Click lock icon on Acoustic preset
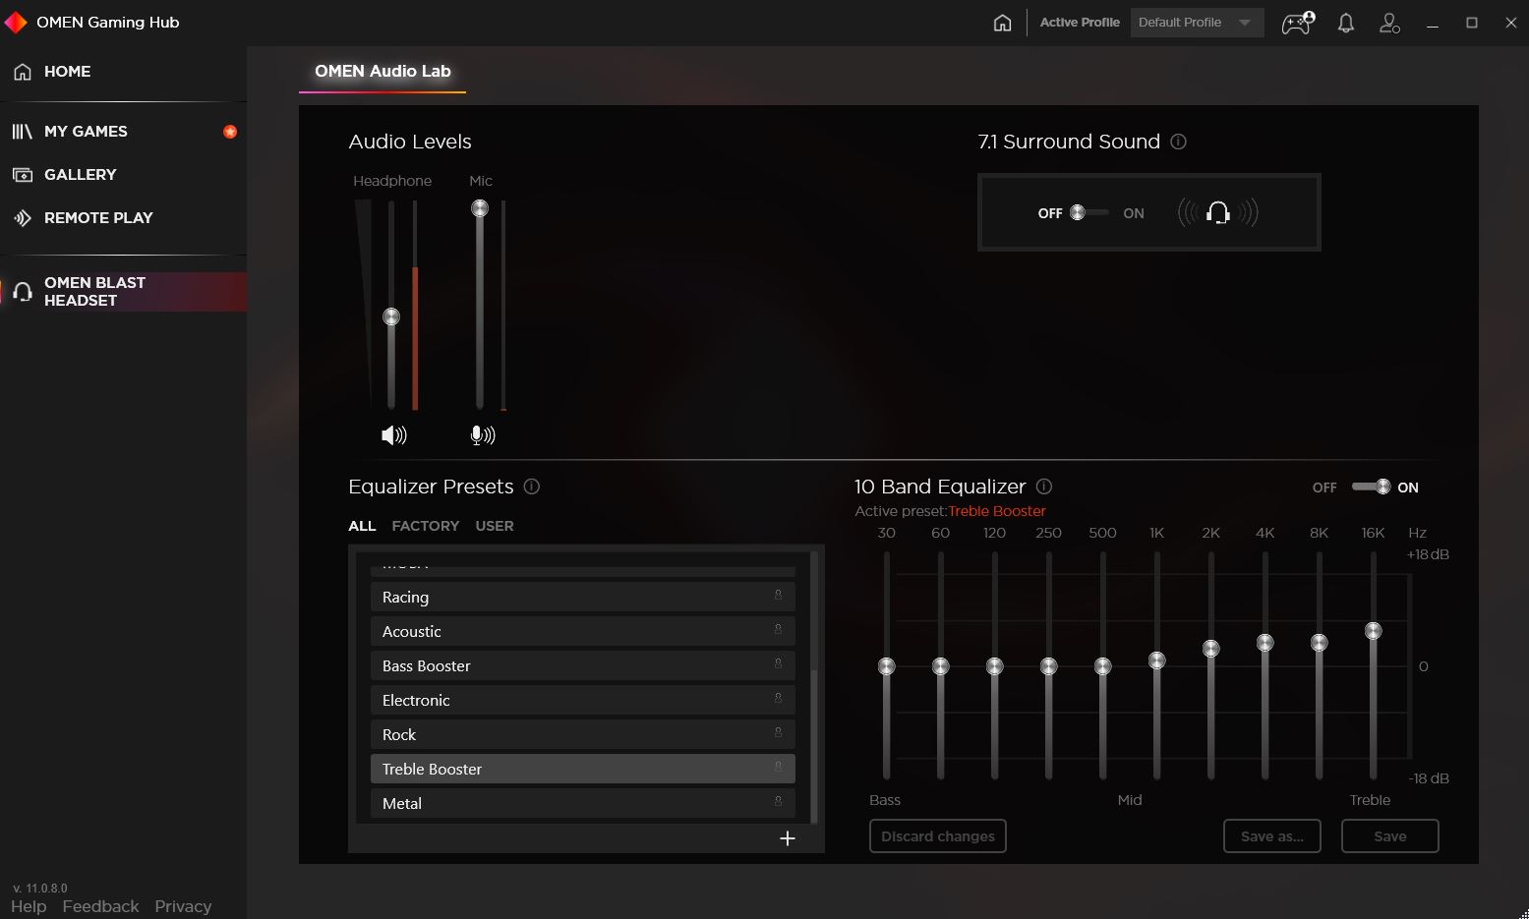The width and height of the screenshot is (1529, 919). pyautogui.click(x=778, y=630)
